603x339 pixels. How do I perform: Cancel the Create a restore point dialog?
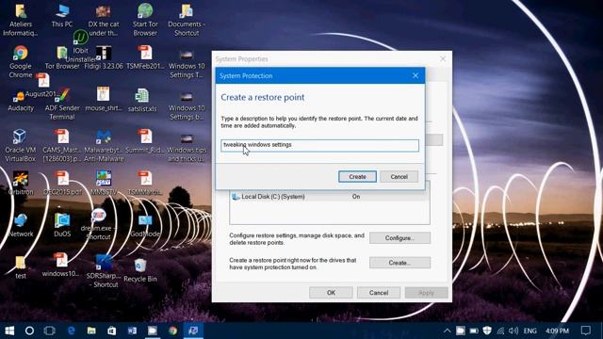pos(399,177)
